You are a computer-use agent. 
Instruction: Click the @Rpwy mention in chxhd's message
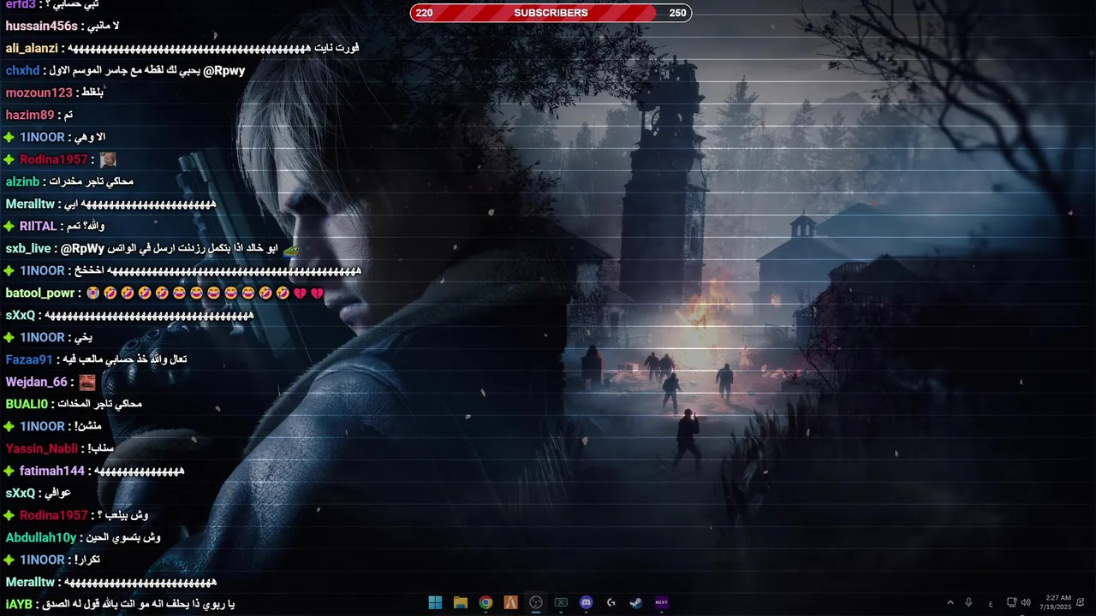(x=224, y=71)
